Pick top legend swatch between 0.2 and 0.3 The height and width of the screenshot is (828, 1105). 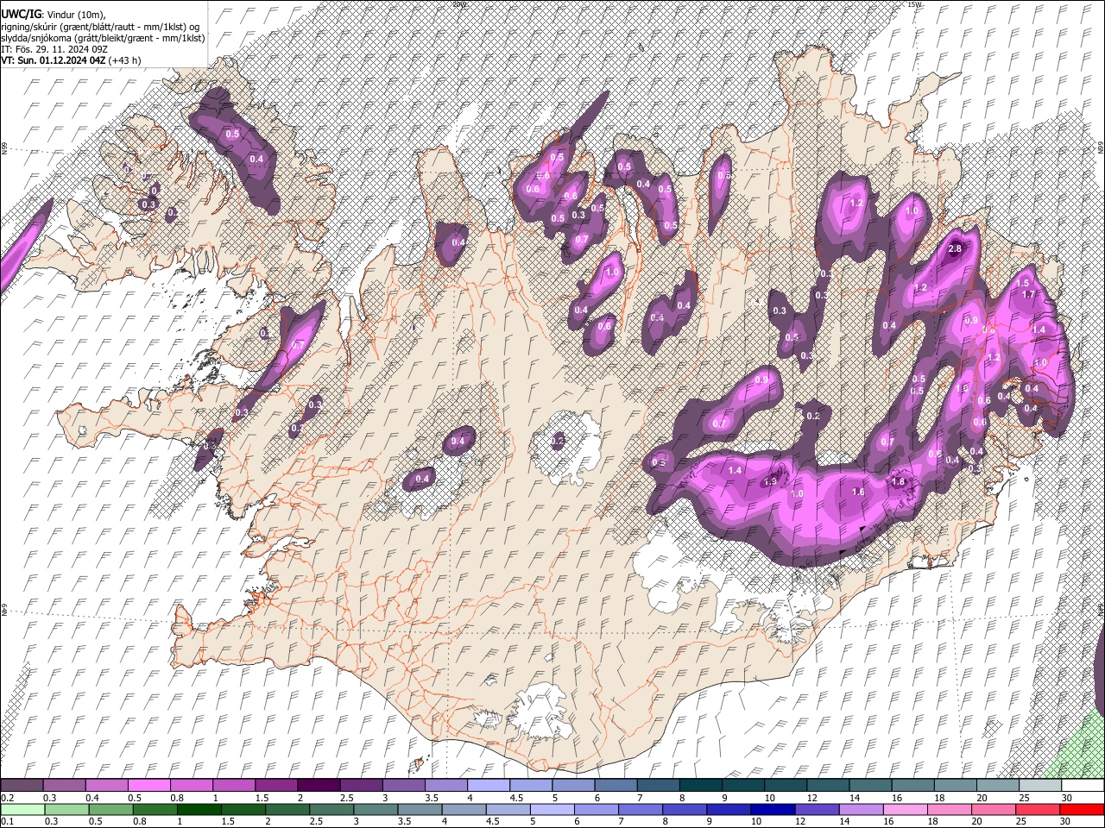tap(22, 786)
